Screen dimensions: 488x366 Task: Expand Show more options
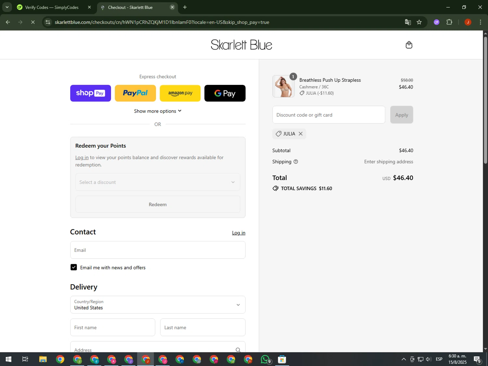158,111
